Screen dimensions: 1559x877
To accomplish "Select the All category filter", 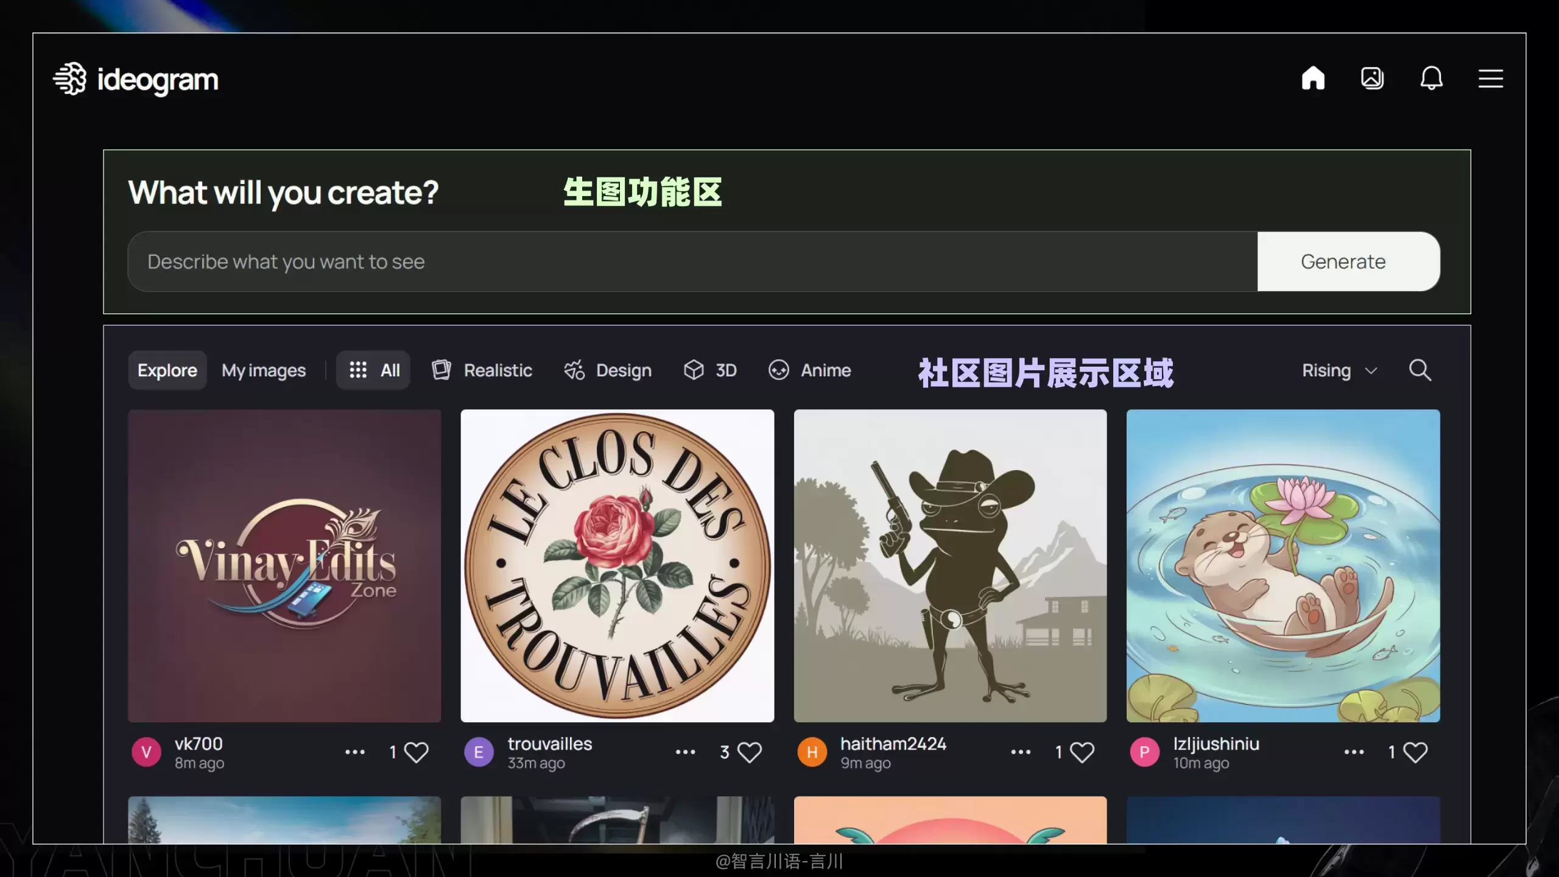I will pyautogui.click(x=373, y=370).
